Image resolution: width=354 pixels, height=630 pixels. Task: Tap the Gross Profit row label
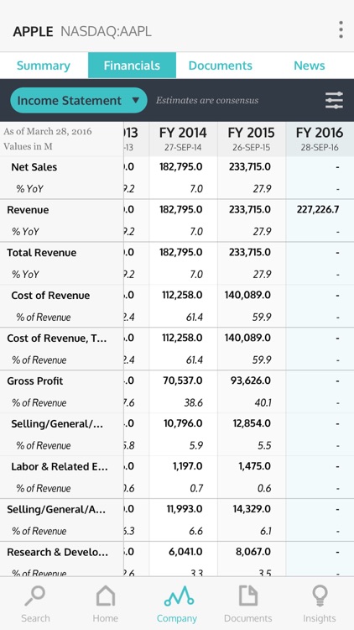click(x=35, y=381)
